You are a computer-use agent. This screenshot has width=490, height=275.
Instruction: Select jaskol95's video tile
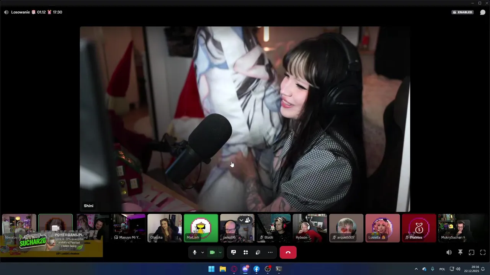[237, 228]
